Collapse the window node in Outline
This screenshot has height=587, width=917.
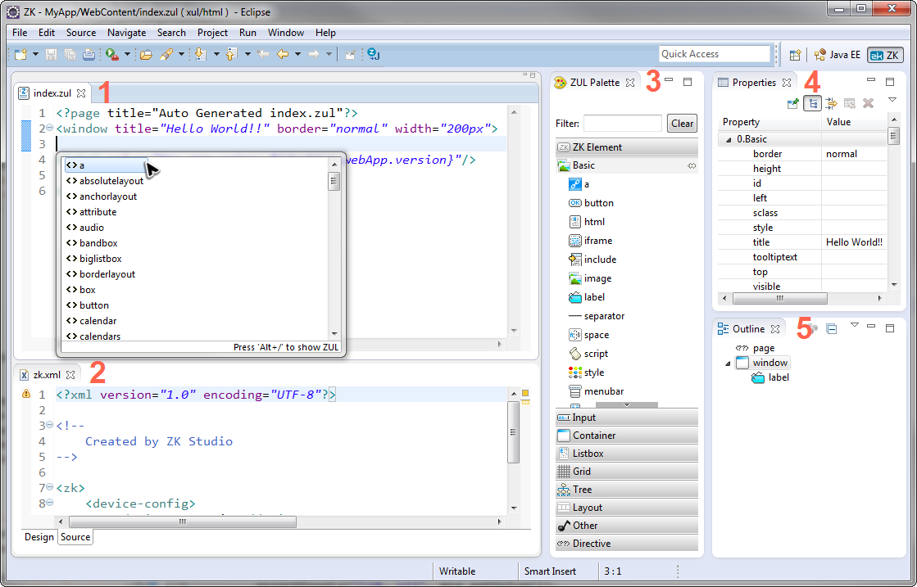point(728,363)
